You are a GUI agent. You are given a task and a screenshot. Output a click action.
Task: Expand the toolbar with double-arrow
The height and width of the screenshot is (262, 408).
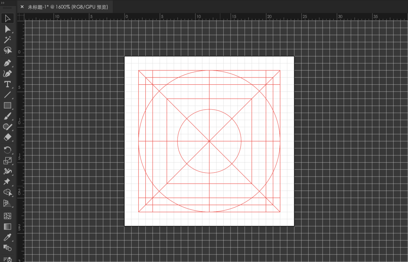point(3,3)
